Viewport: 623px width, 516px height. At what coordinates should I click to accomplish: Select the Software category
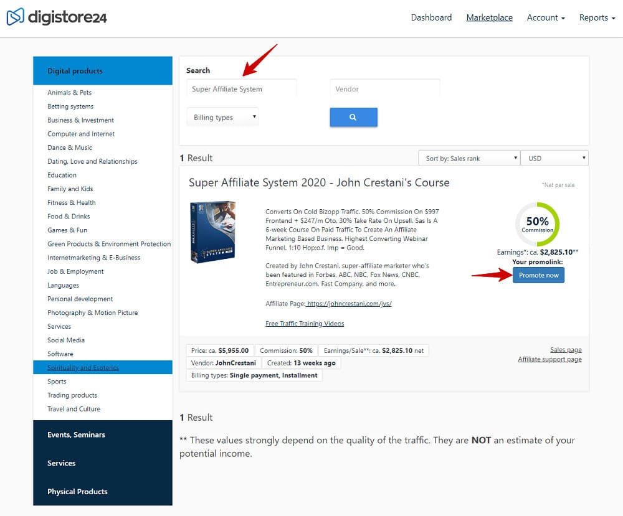pyautogui.click(x=60, y=354)
